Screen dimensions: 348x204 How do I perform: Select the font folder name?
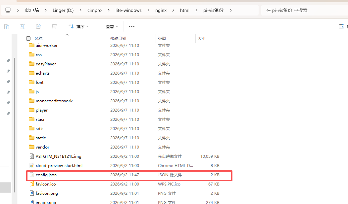point(39,83)
